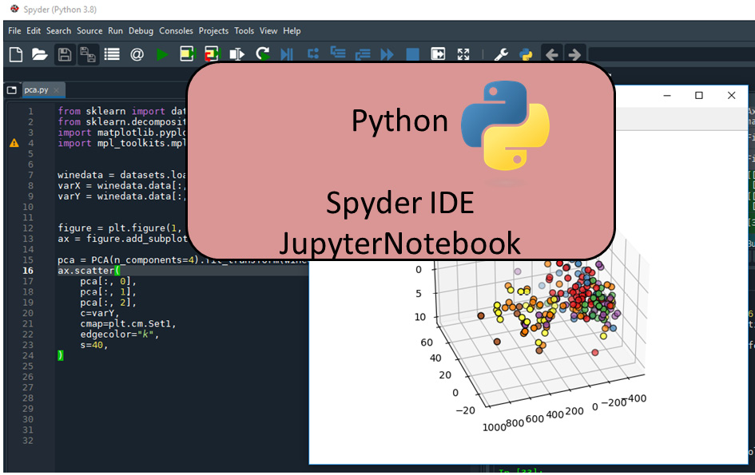Stop debugging with the blue square
The width and height of the screenshot is (755, 475).
412,54
